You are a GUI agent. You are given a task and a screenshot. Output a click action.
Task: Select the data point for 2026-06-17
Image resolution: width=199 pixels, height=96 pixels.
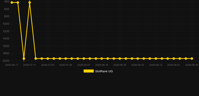pyautogui.click(x=12, y=2)
